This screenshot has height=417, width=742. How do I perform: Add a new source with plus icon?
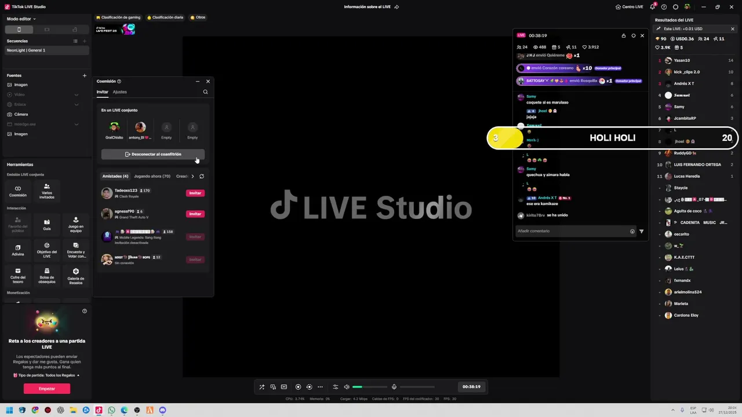pyautogui.click(x=85, y=75)
